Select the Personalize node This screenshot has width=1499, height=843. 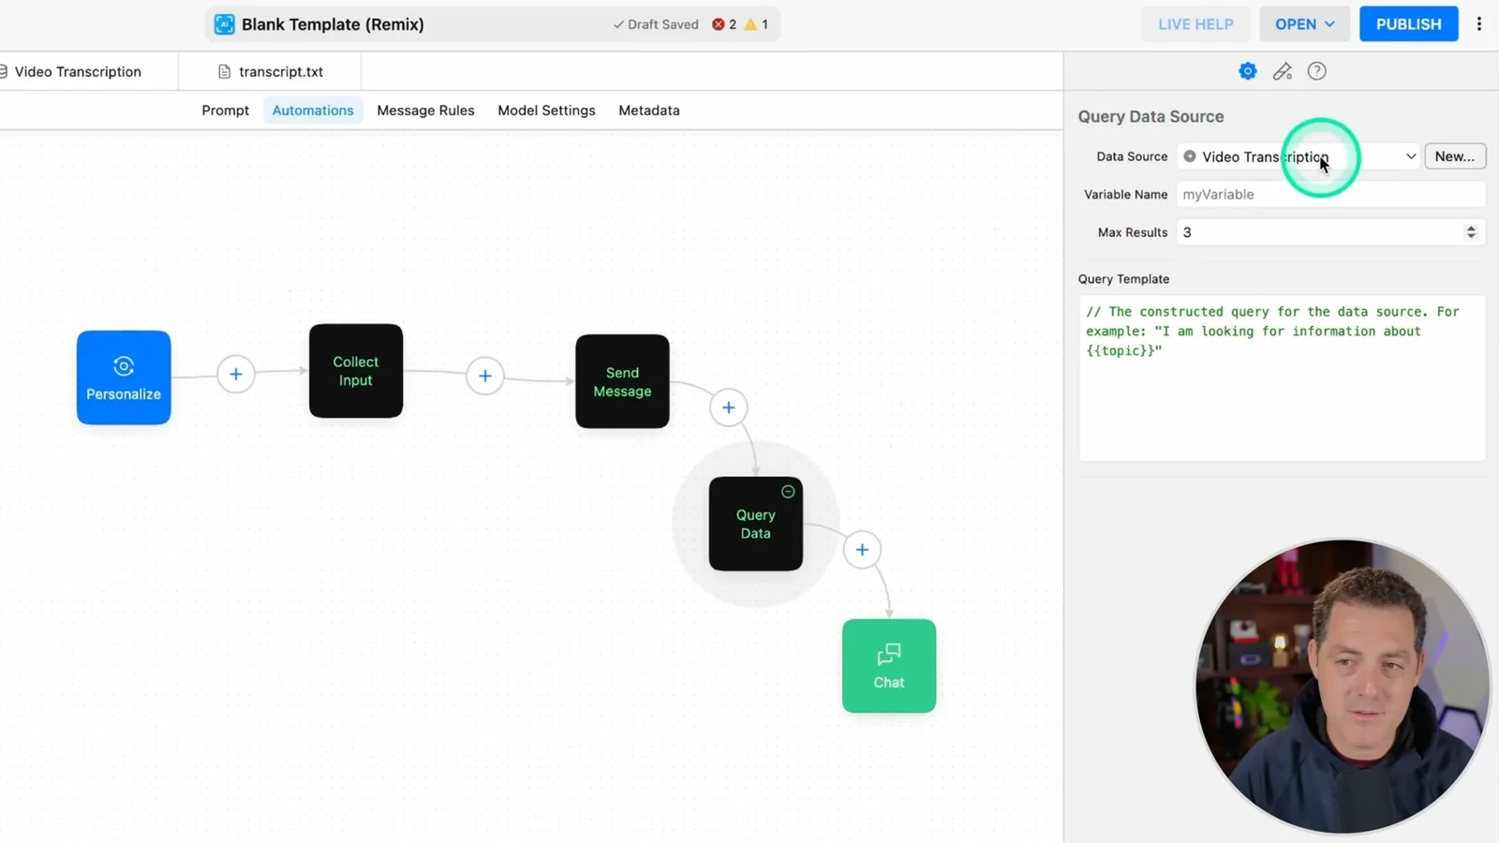click(124, 377)
